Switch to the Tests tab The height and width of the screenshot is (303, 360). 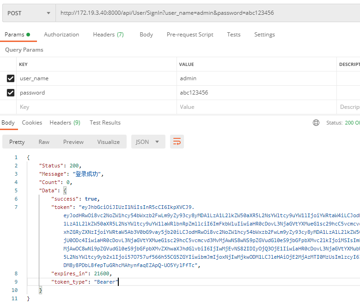coord(233,35)
